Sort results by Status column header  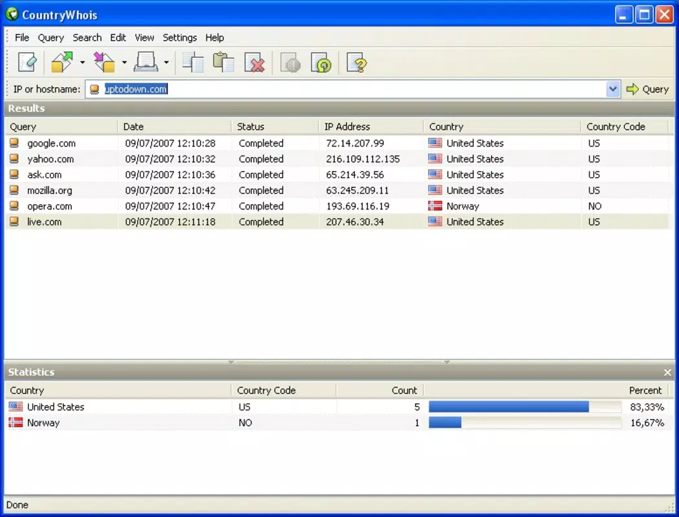[x=275, y=127]
